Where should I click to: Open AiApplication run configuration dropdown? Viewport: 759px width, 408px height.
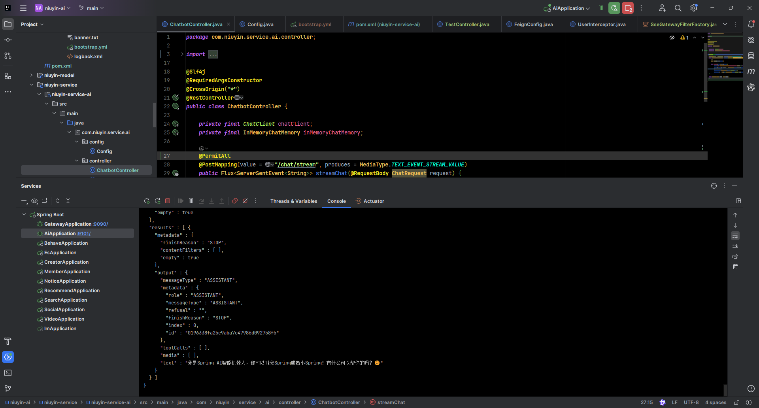567,8
